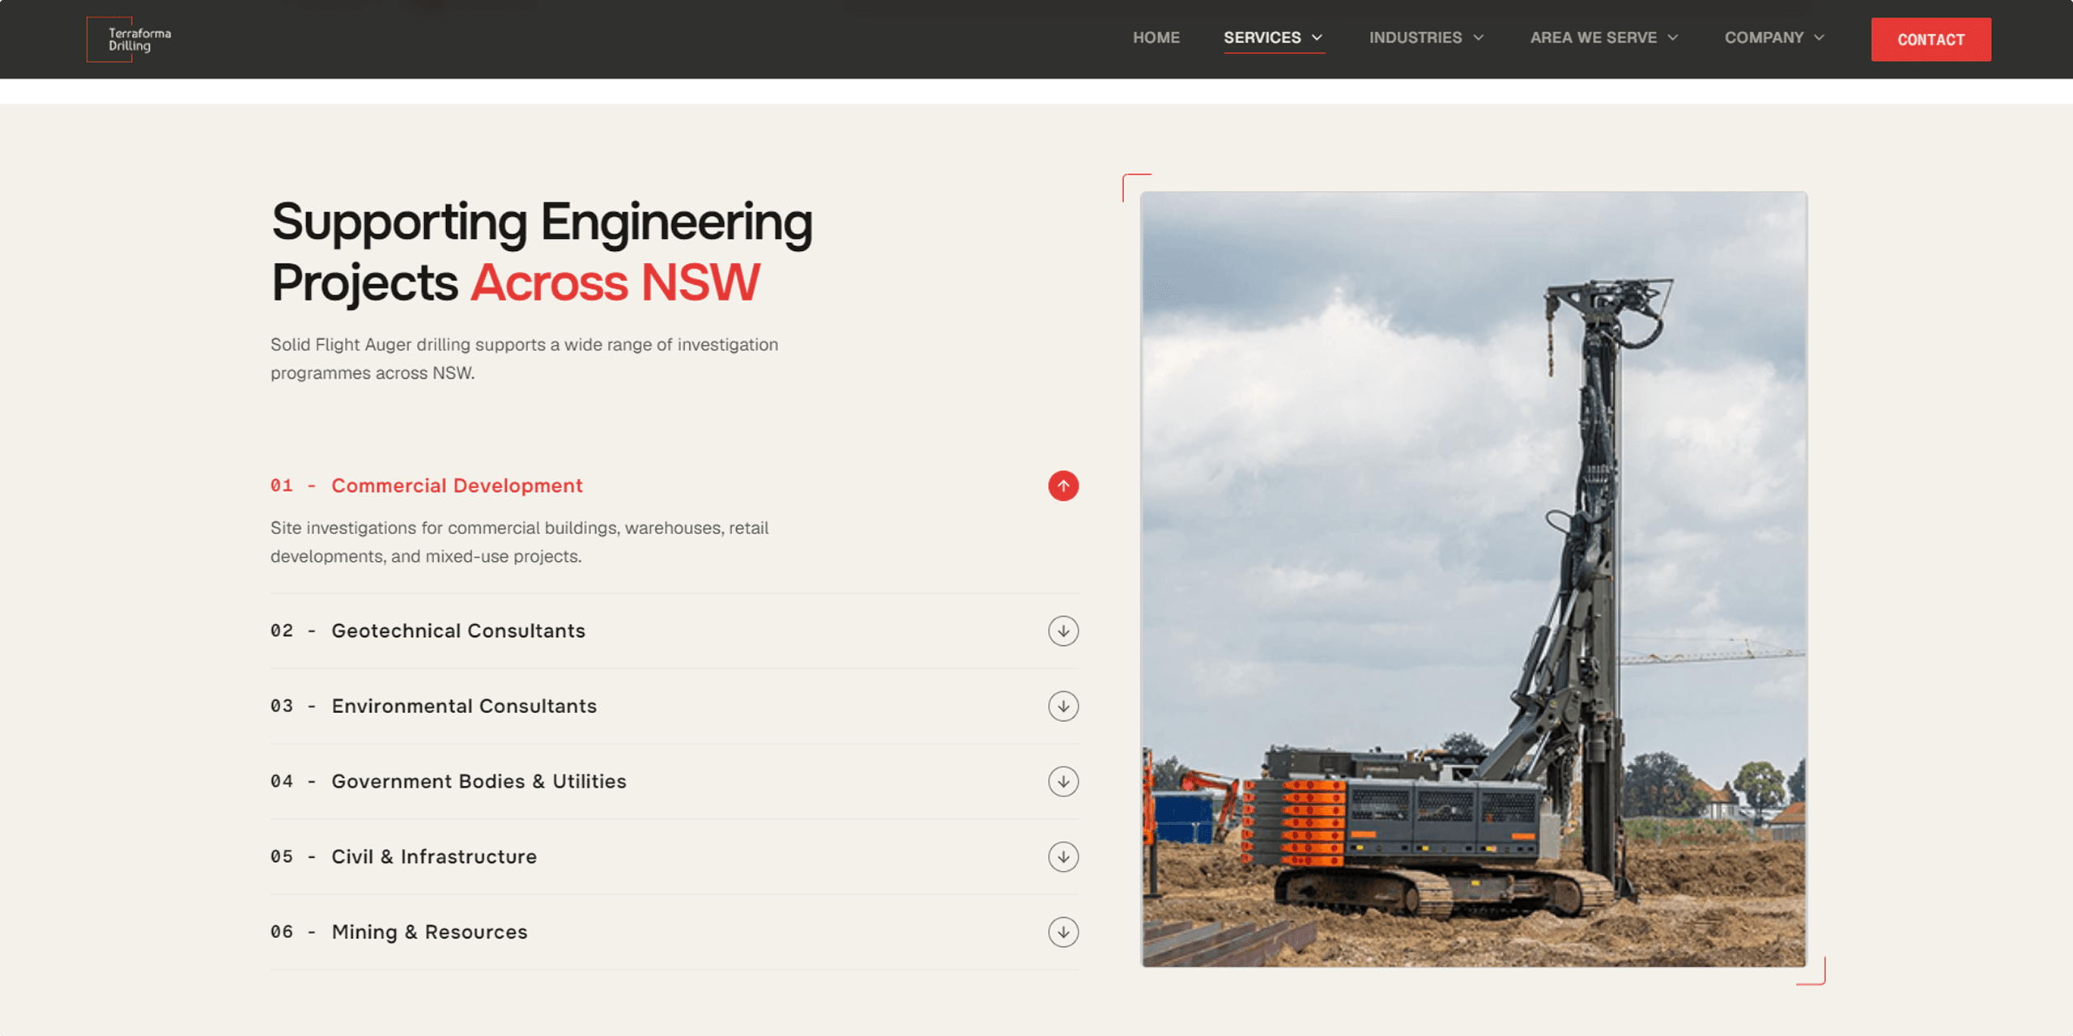Click the Civil & Infrastructure accordion title
The width and height of the screenshot is (2073, 1036).
pos(434,856)
